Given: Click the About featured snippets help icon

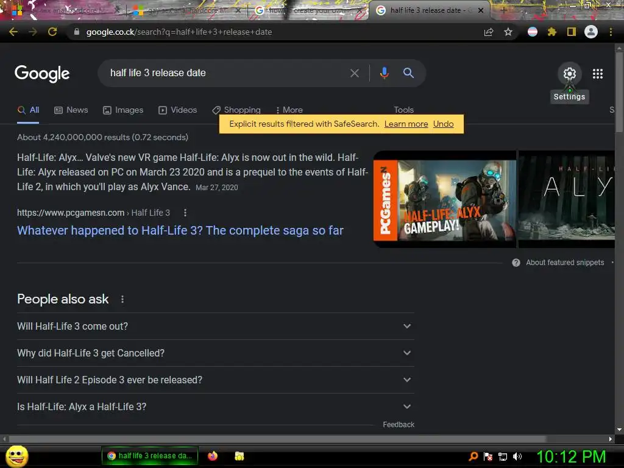Looking at the screenshot, I should [x=516, y=263].
